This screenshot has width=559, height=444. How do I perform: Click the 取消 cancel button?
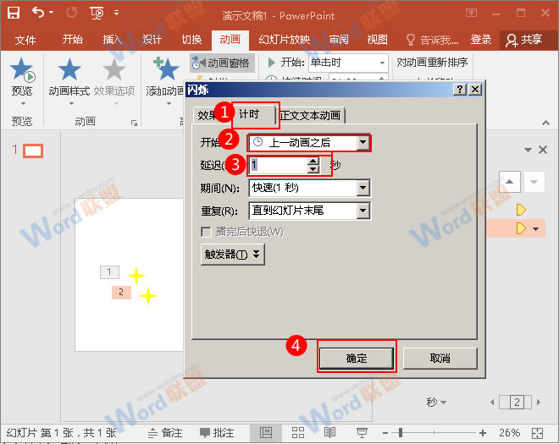click(x=440, y=358)
